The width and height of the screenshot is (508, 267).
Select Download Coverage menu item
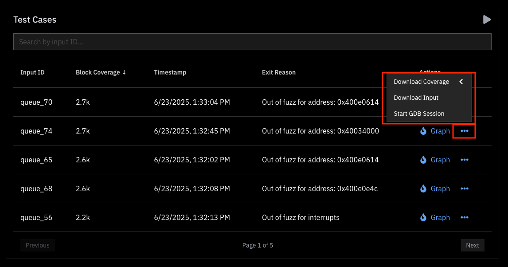[x=421, y=82]
